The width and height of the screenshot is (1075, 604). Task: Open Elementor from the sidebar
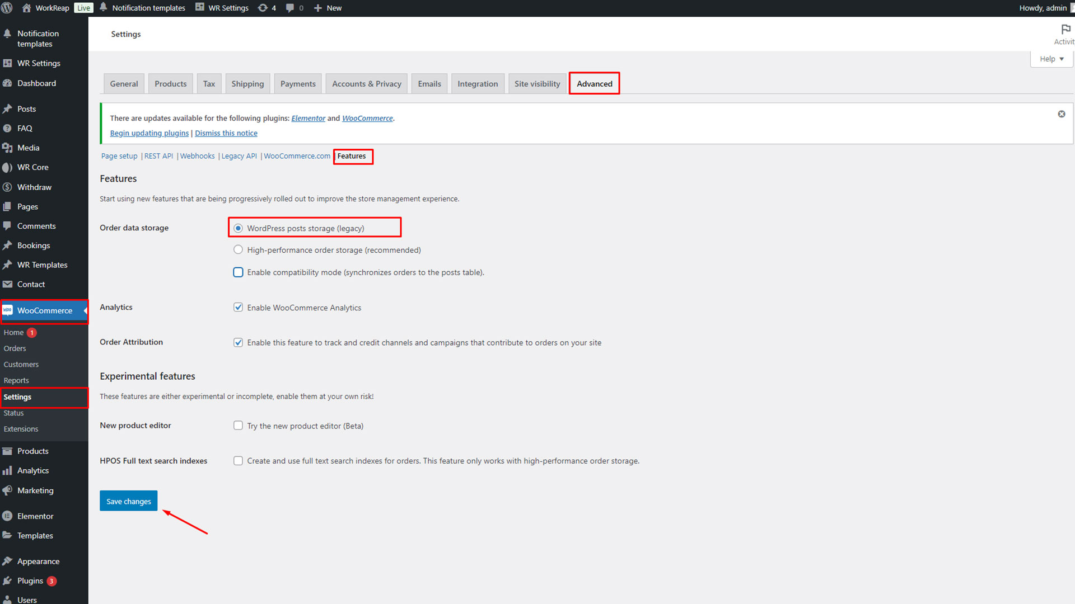[35, 516]
